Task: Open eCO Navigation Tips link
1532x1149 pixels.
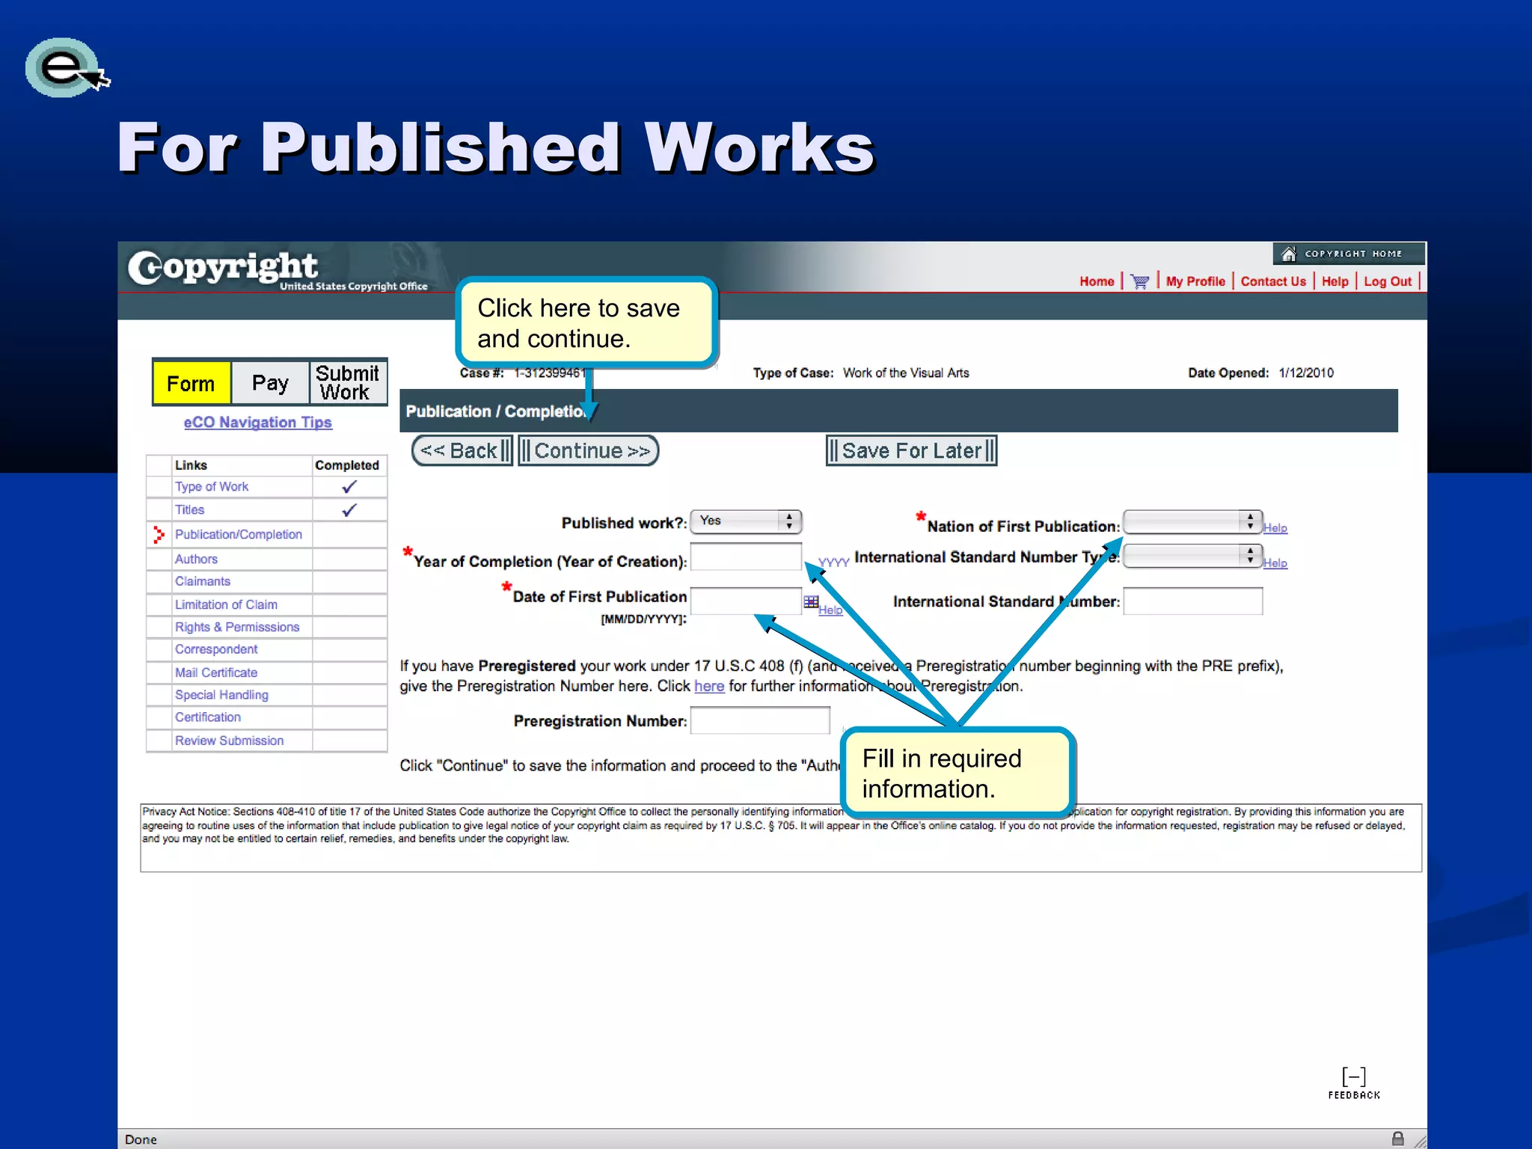Action: click(x=258, y=422)
